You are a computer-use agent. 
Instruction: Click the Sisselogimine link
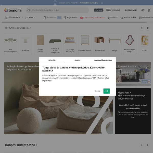coord(131,10)
